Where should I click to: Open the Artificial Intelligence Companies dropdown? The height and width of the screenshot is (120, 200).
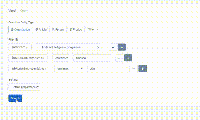[x=68, y=47]
